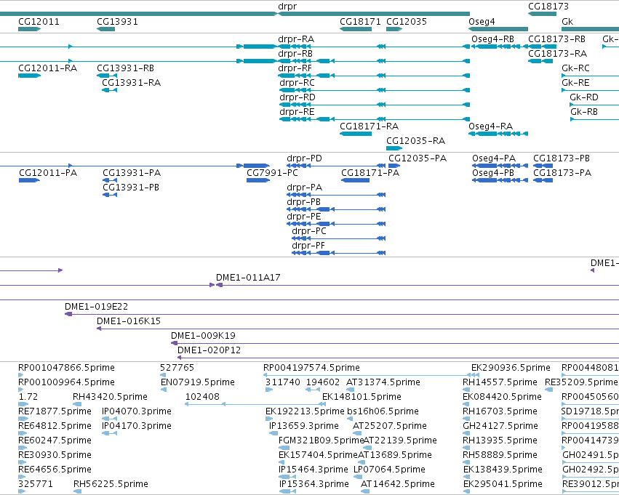Click the Oseg4 gene label

tap(482, 21)
